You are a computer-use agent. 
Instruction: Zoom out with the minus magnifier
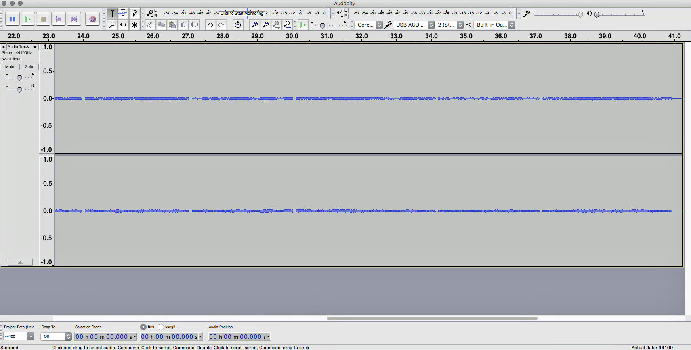click(265, 25)
